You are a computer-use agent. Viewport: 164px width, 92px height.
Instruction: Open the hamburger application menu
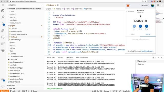point(3,5)
